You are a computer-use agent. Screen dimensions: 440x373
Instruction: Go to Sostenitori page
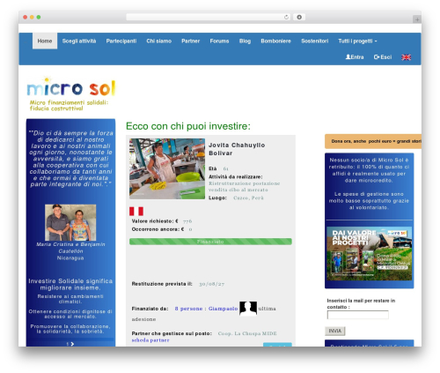(x=315, y=41)
